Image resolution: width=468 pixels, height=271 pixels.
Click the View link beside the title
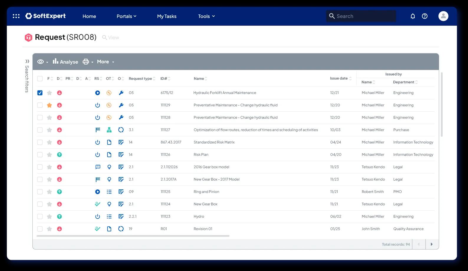[x=111, y=37]
